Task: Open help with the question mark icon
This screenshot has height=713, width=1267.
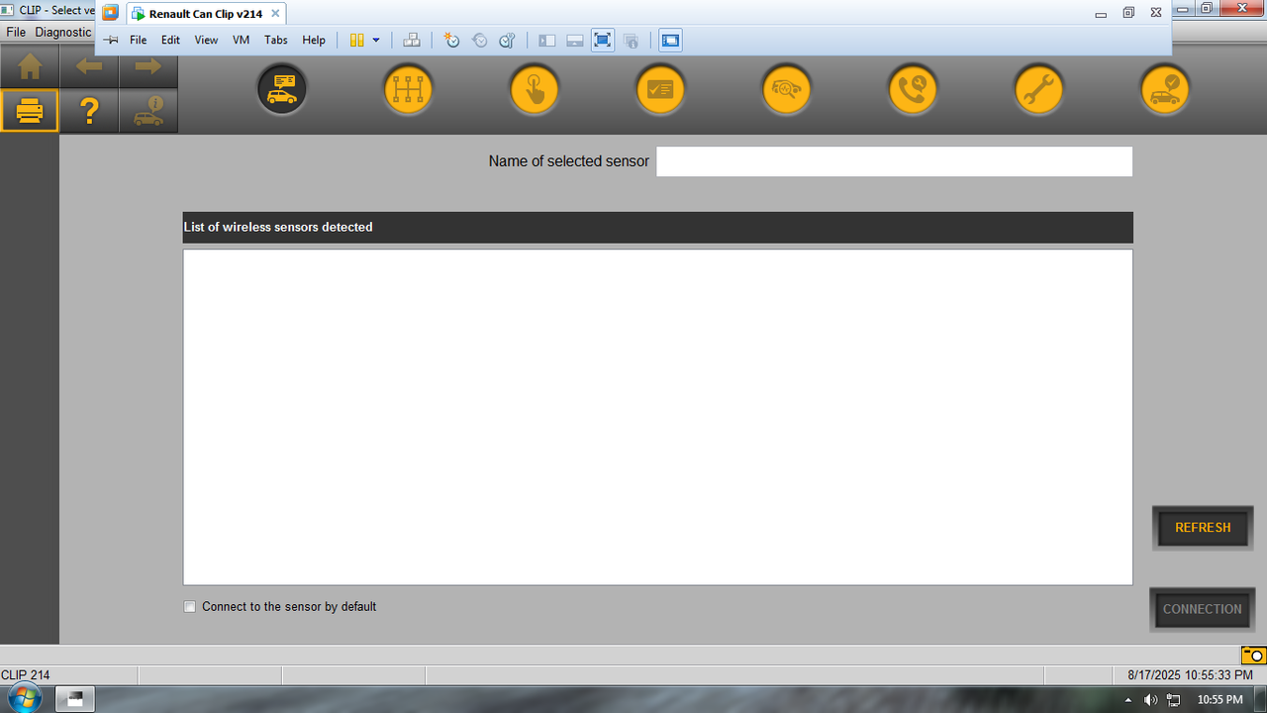Action: tap(89, 111)
